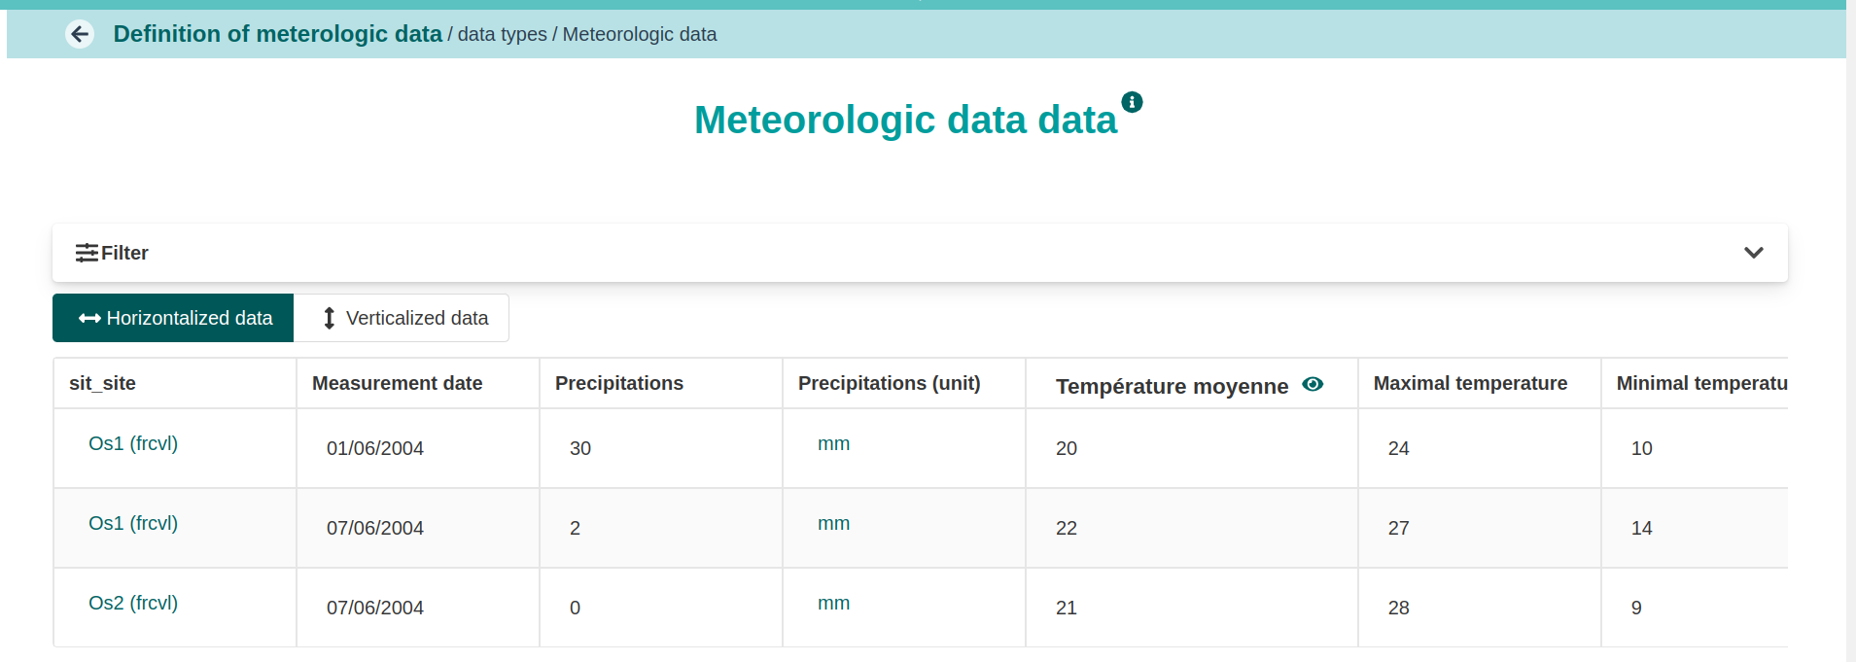Click the mm unit in the Os2 row

pos(833,603)
